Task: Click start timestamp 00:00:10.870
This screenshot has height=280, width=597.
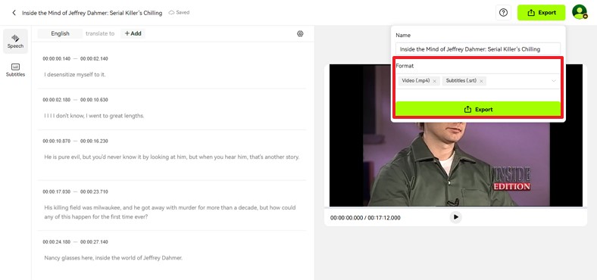Action: pos(57,141)
